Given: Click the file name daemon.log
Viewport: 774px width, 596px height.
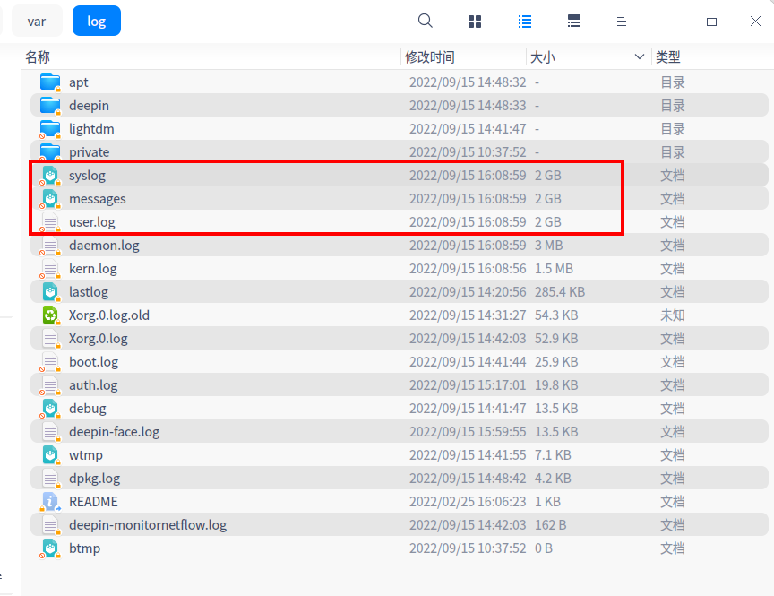Looking at the screenshot, I should click(x=104, y=246).
